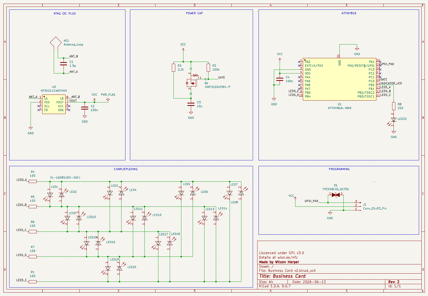
Task: Select the GATE net label near Q1
Action: point(222,77)
